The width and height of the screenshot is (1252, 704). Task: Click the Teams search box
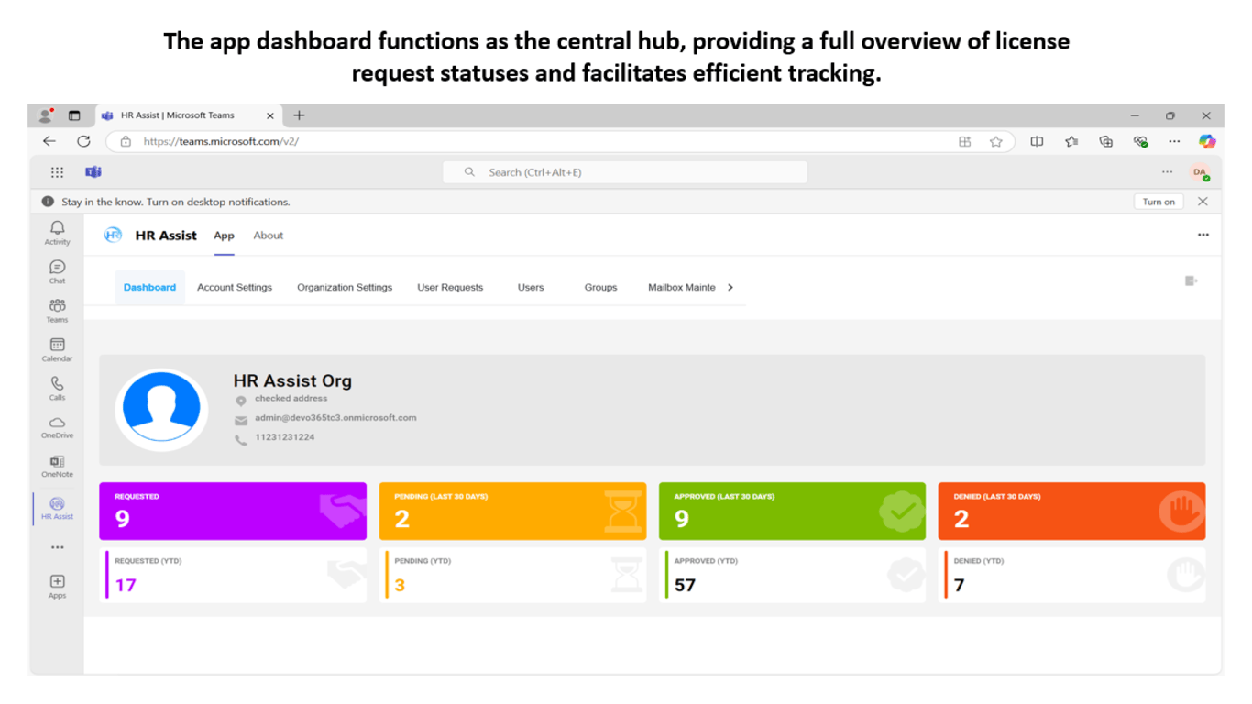[x=624, y=172]
